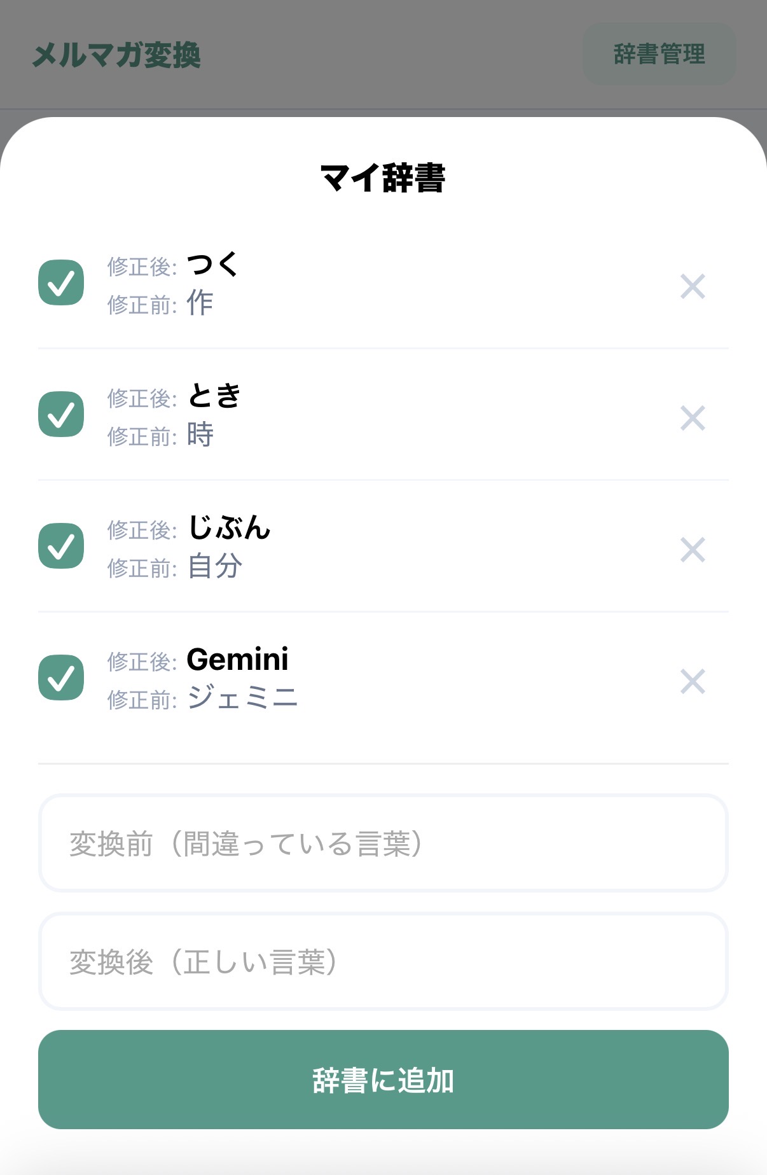Image resolution: width=767 pixels, height=1175 pixels.
Task: Click the マイ辞書 heading
Action: tap(383, 178)
